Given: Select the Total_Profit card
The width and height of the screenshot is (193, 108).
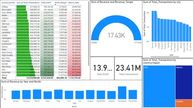Looking at the screenshot, I should click(x=103, y=68).
